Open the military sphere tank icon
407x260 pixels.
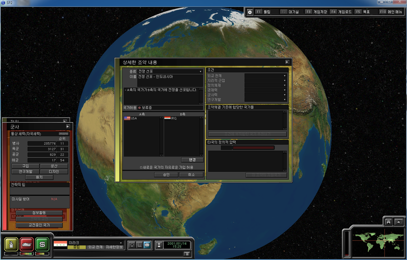click(27, 244)
